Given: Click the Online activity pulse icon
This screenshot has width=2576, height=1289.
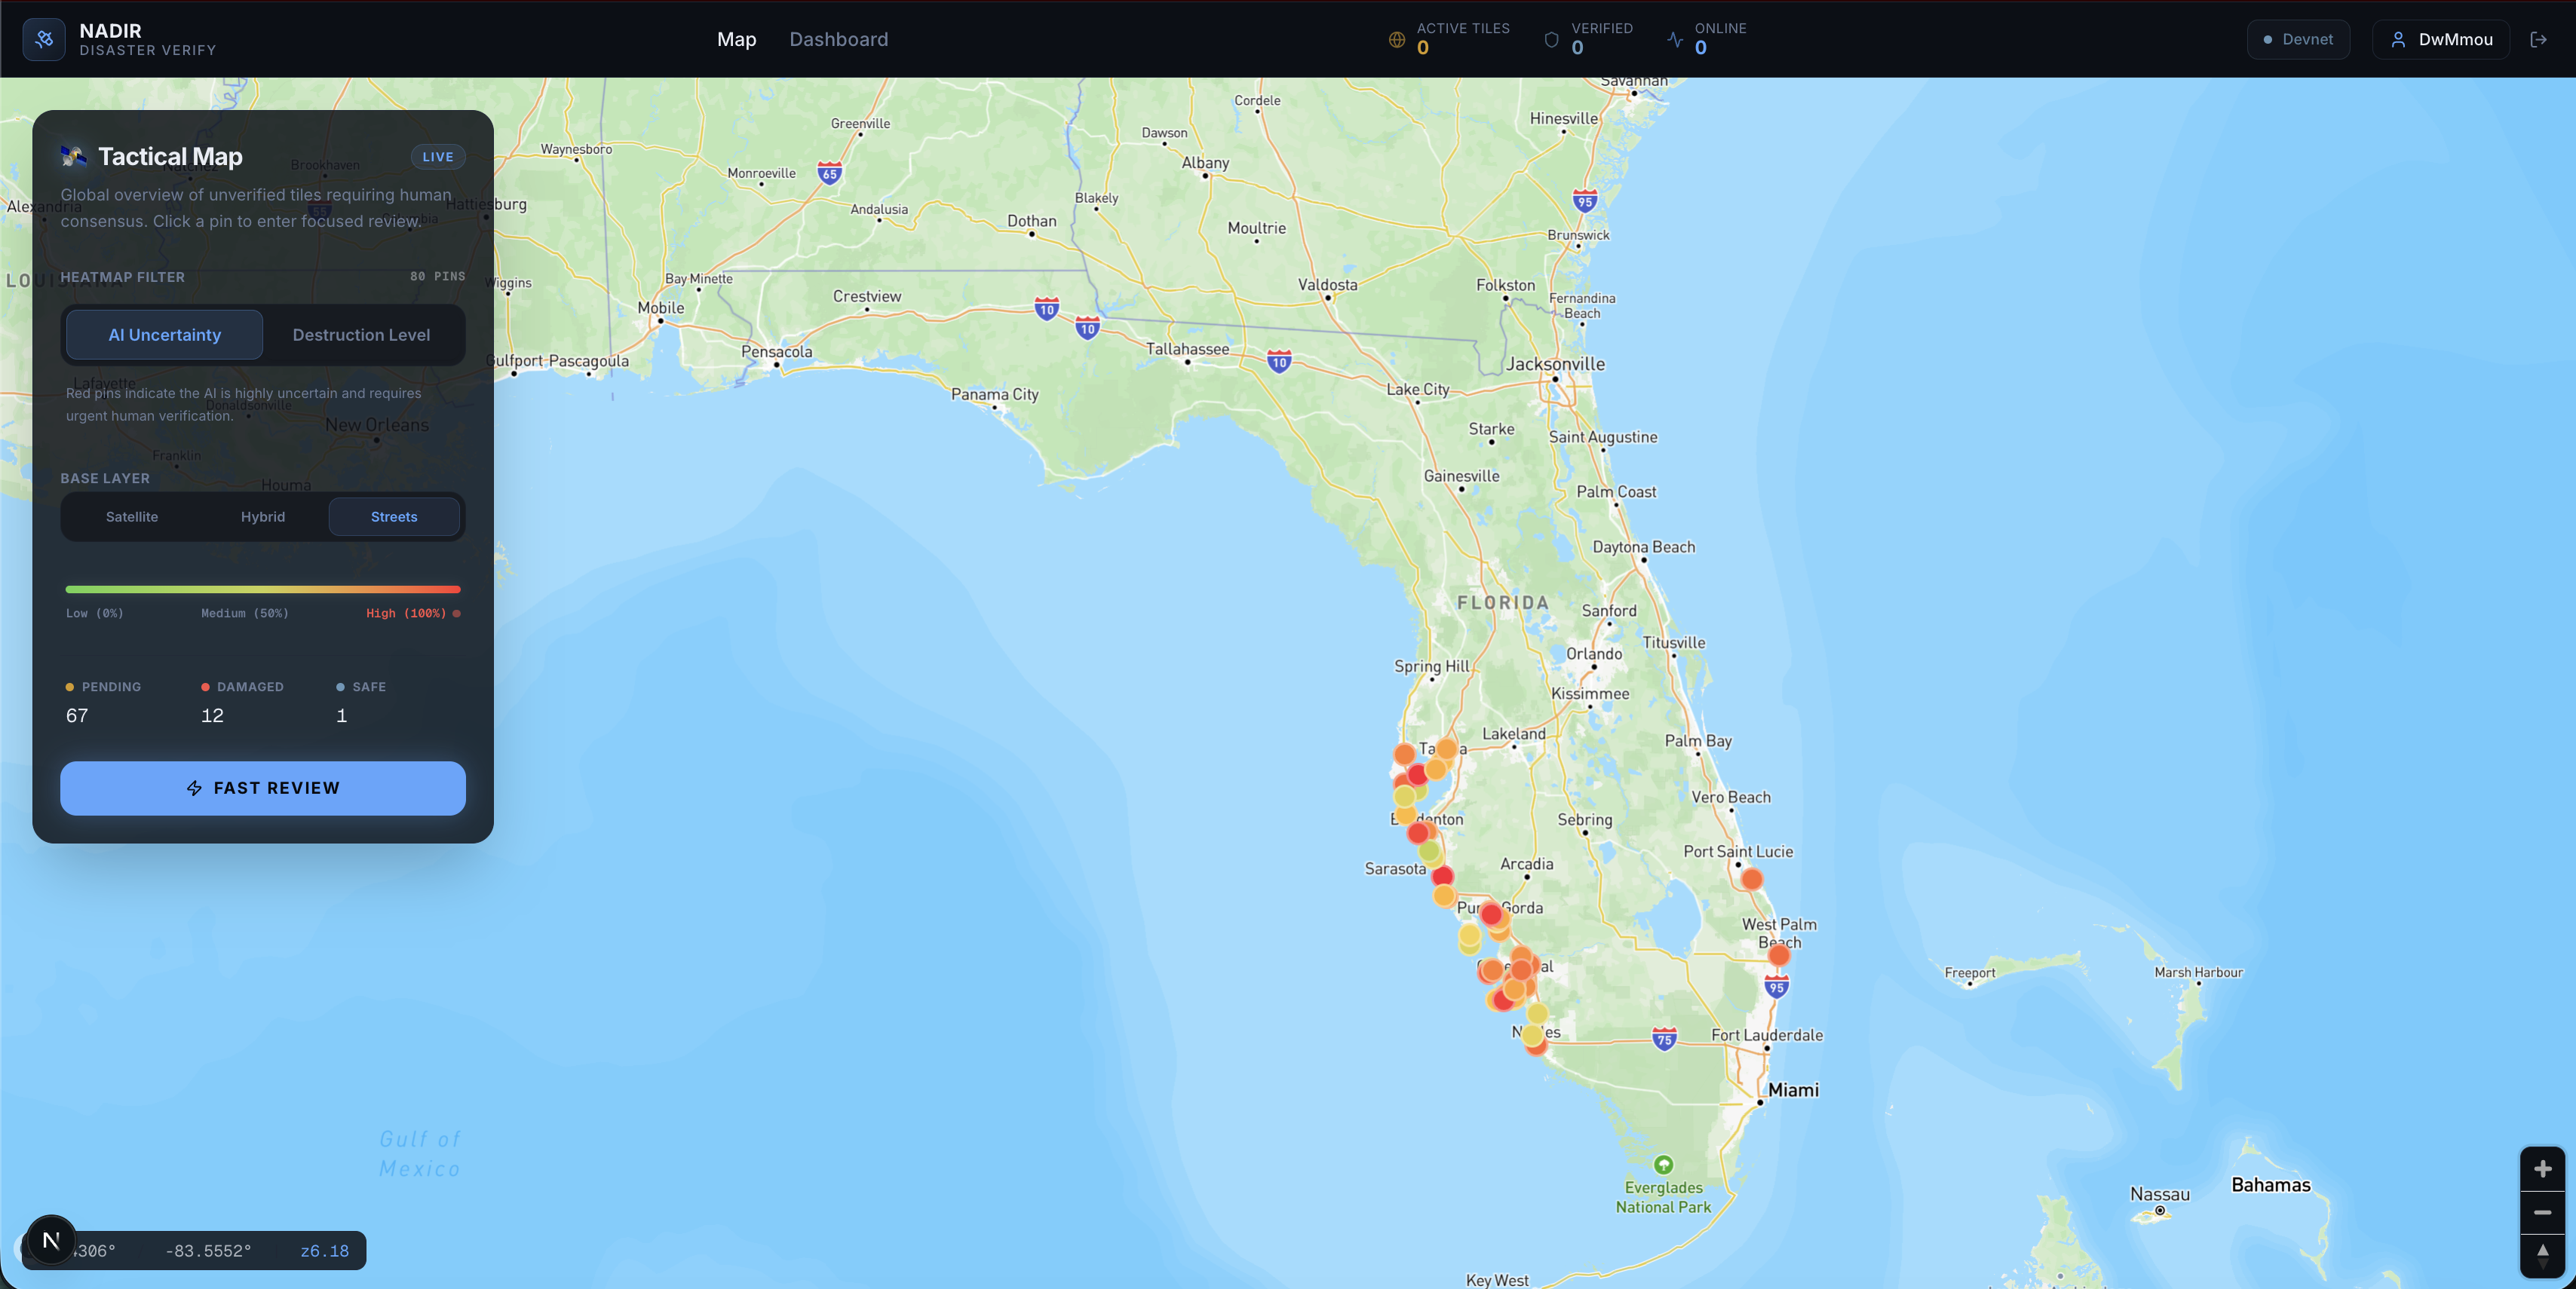Looking at the screenshot, I should coord(1675,40).
